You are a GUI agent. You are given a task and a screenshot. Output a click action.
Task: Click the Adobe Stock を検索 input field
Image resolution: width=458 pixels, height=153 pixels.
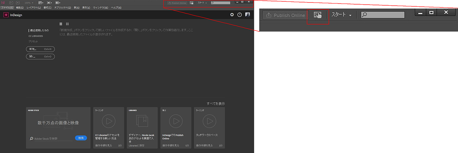pos(53,138)
